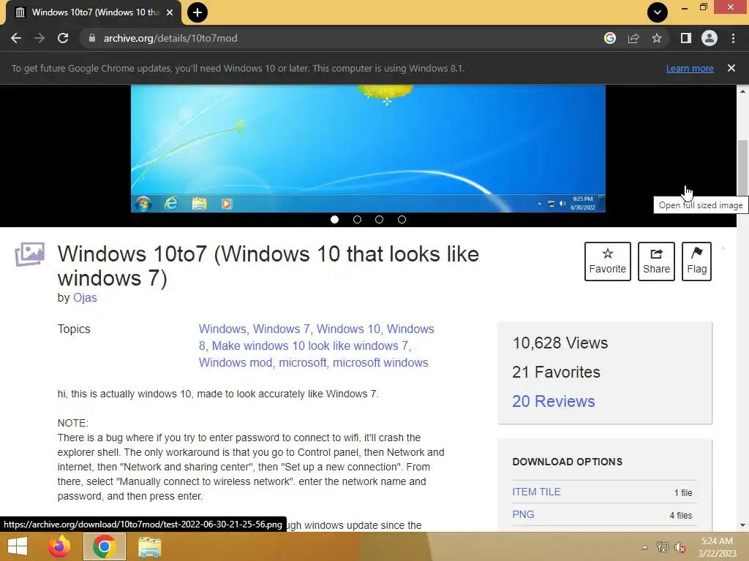
Task: Click the Share button
Action: 656,262
